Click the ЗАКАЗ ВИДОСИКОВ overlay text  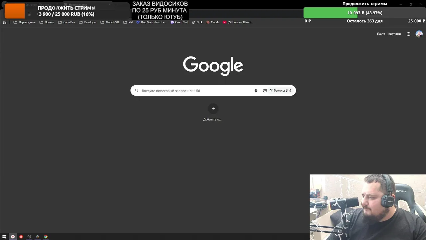pos(160,10)
